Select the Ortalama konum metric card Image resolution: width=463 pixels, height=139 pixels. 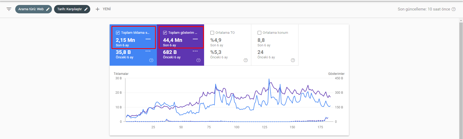[x=275, y=45]
